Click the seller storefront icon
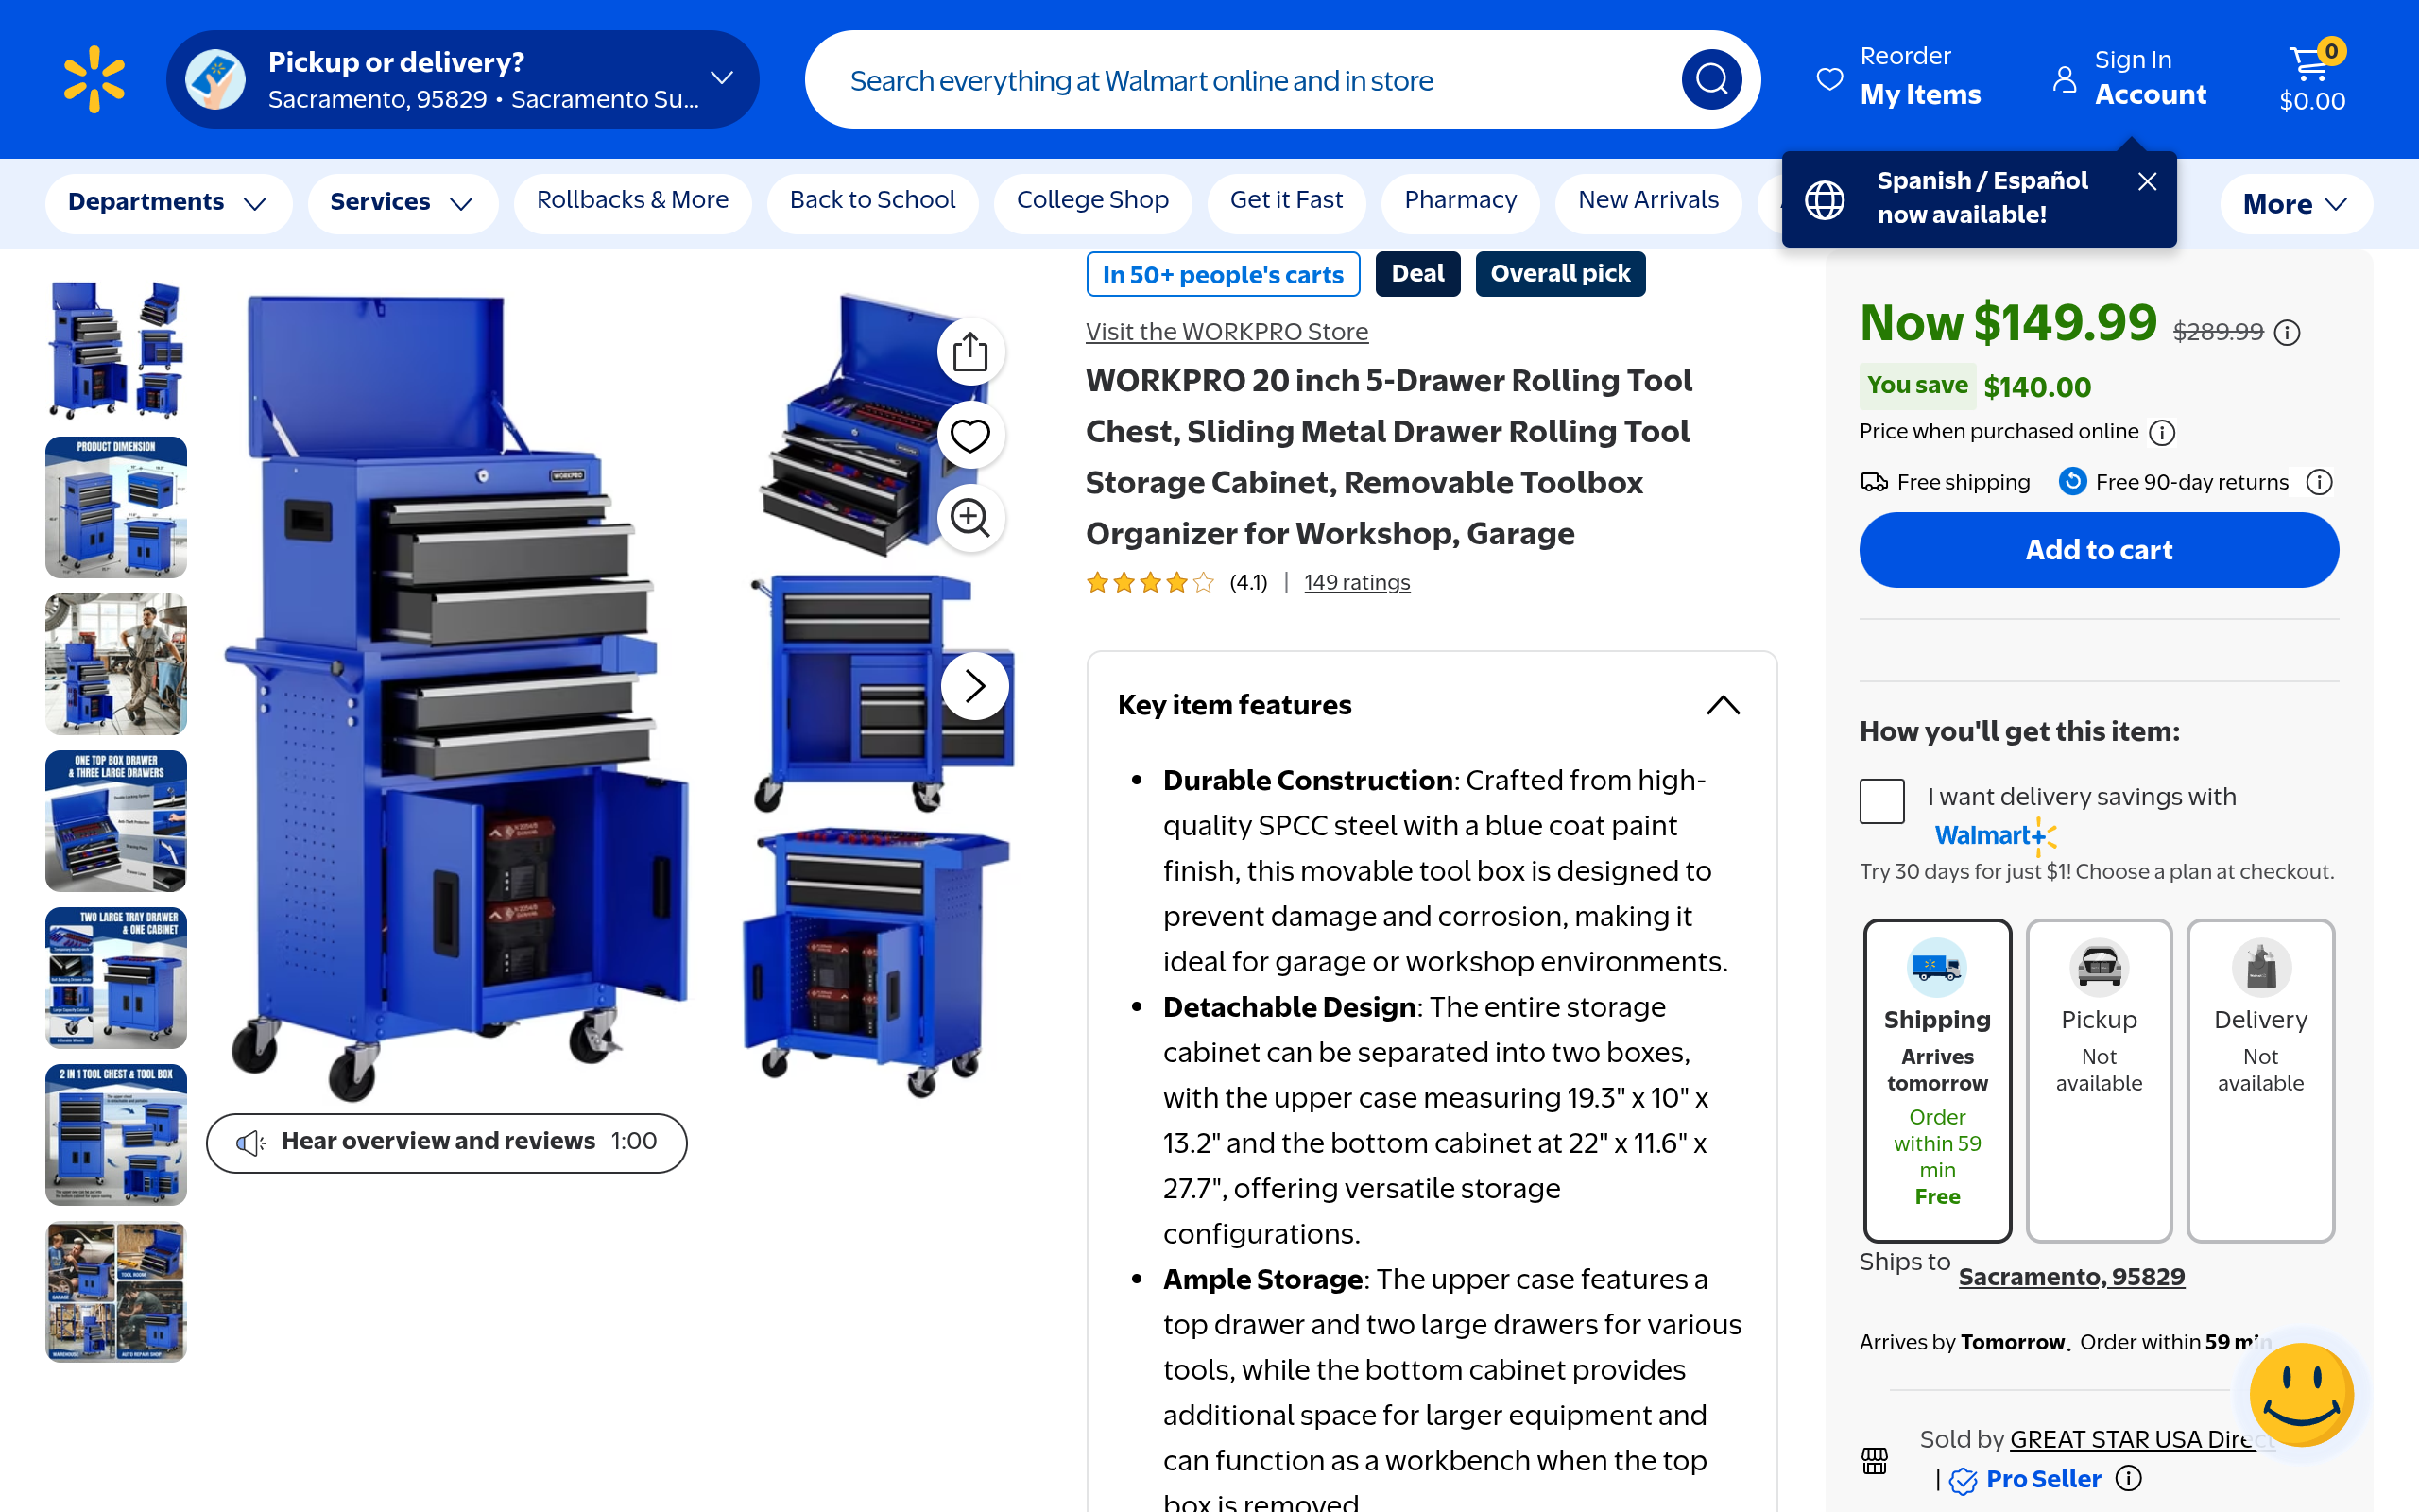This screenshot has height=1512, width=2419. click(1874, 1461)
